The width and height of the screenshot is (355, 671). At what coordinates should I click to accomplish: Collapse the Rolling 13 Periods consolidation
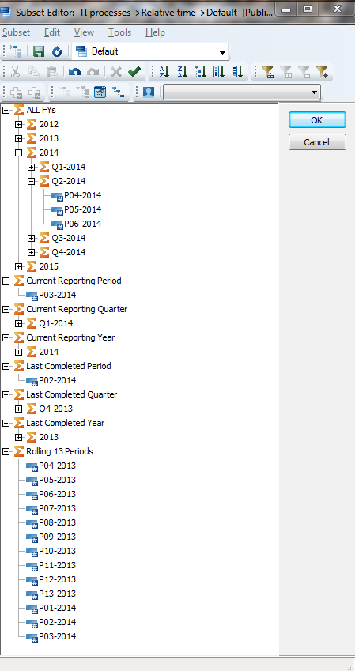6,451
